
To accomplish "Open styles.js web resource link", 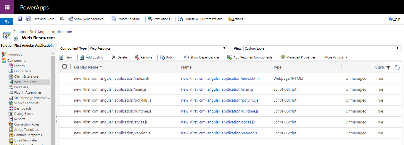I will [x=218, y=122].
